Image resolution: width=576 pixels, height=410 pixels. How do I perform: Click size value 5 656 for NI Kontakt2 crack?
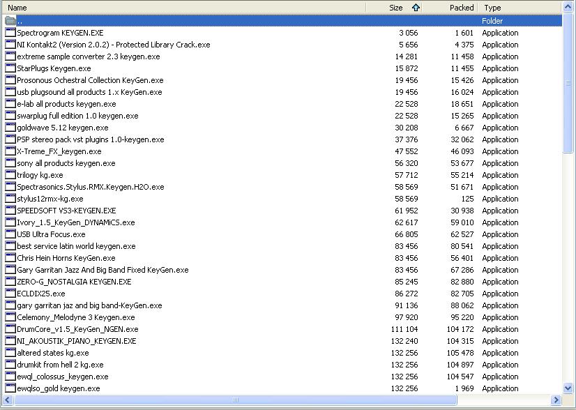(408, 45)
